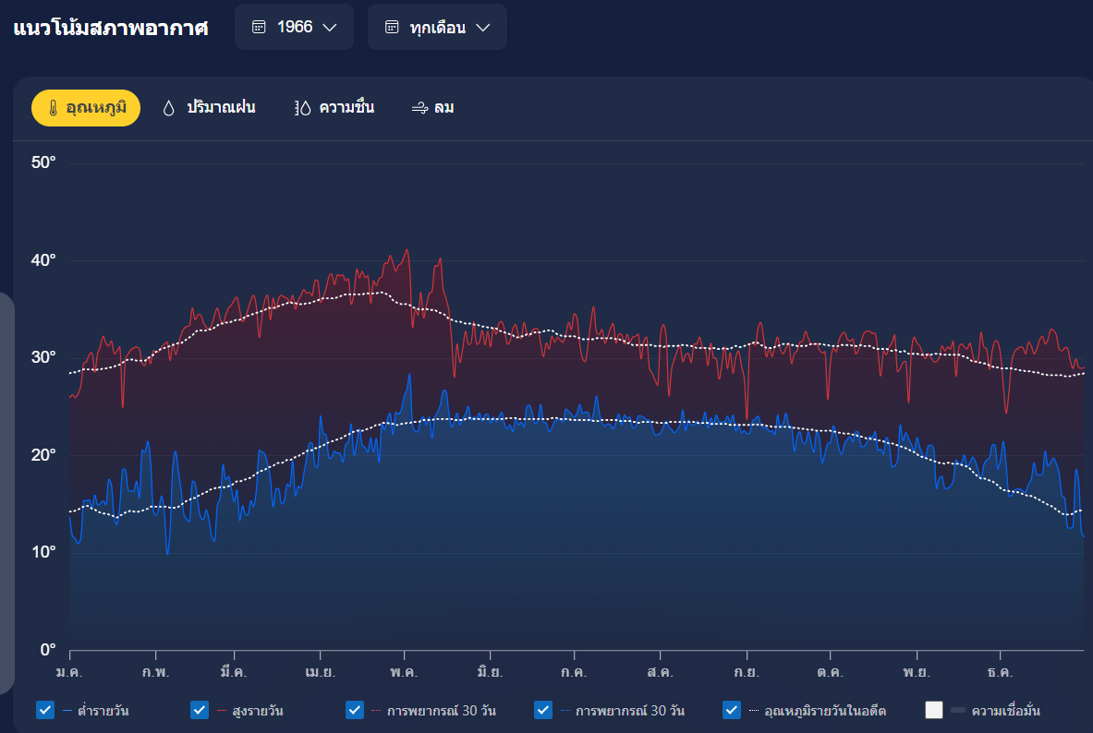Click the พ.ค. month label on axis
Image resolution: width=1093 pixels, height=733 pixels.
pyautogui.click(x=404, y=672)
